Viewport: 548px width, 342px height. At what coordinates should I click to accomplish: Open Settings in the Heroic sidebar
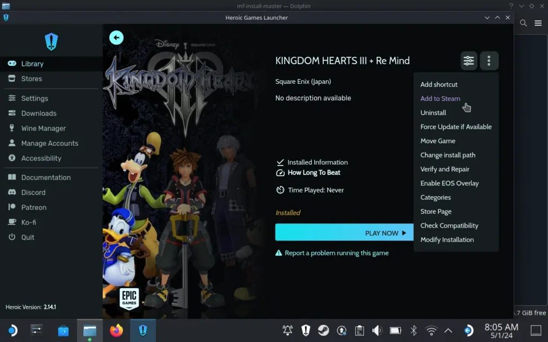51,98
